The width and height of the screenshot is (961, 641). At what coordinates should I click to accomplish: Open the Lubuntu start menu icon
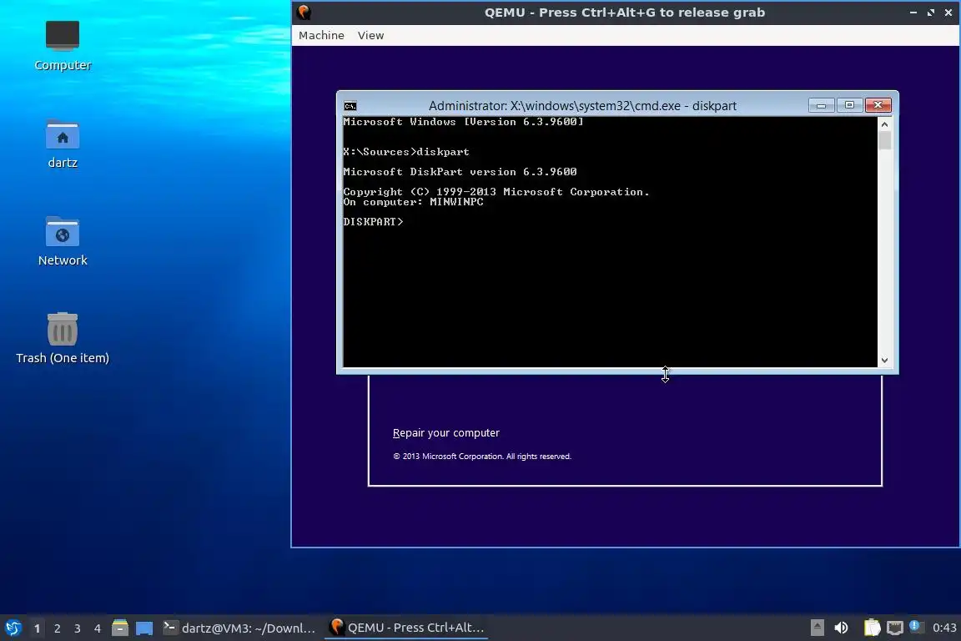[x=13, y=628]
